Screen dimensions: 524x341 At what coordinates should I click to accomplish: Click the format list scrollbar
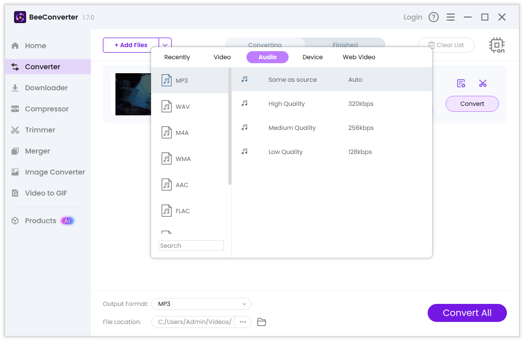tap(230, 125)
